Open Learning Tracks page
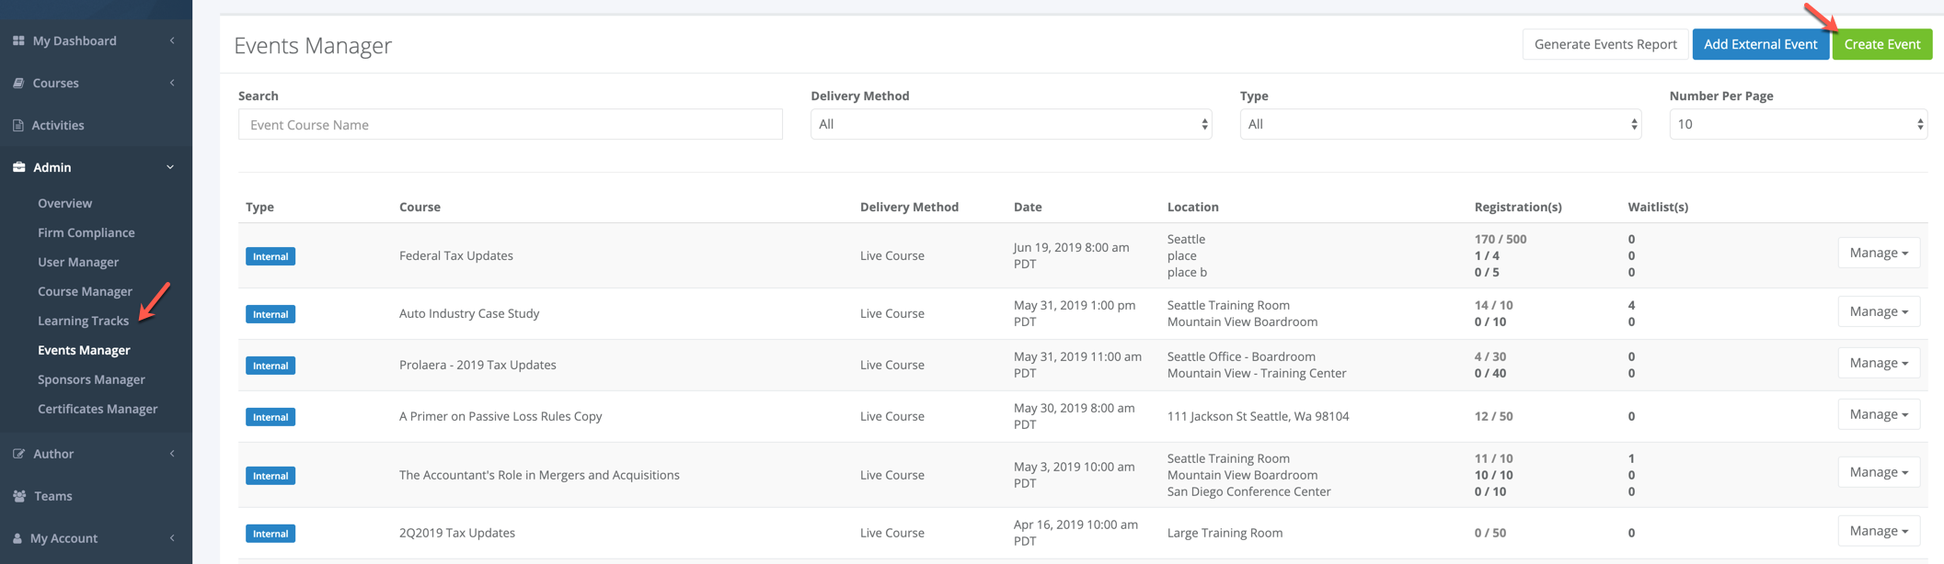Screen dimensions: 1944x564 84,321
